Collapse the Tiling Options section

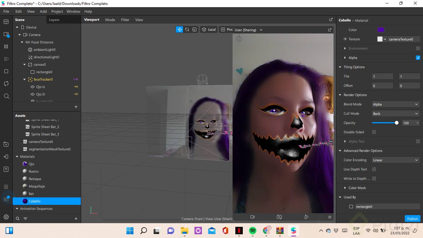coord(340,67)
